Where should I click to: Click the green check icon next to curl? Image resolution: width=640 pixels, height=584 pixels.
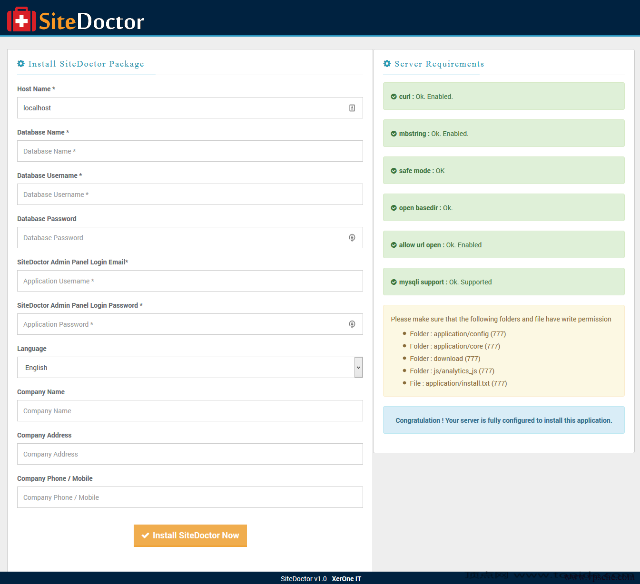pyautogui.click(x=394, y=97)
